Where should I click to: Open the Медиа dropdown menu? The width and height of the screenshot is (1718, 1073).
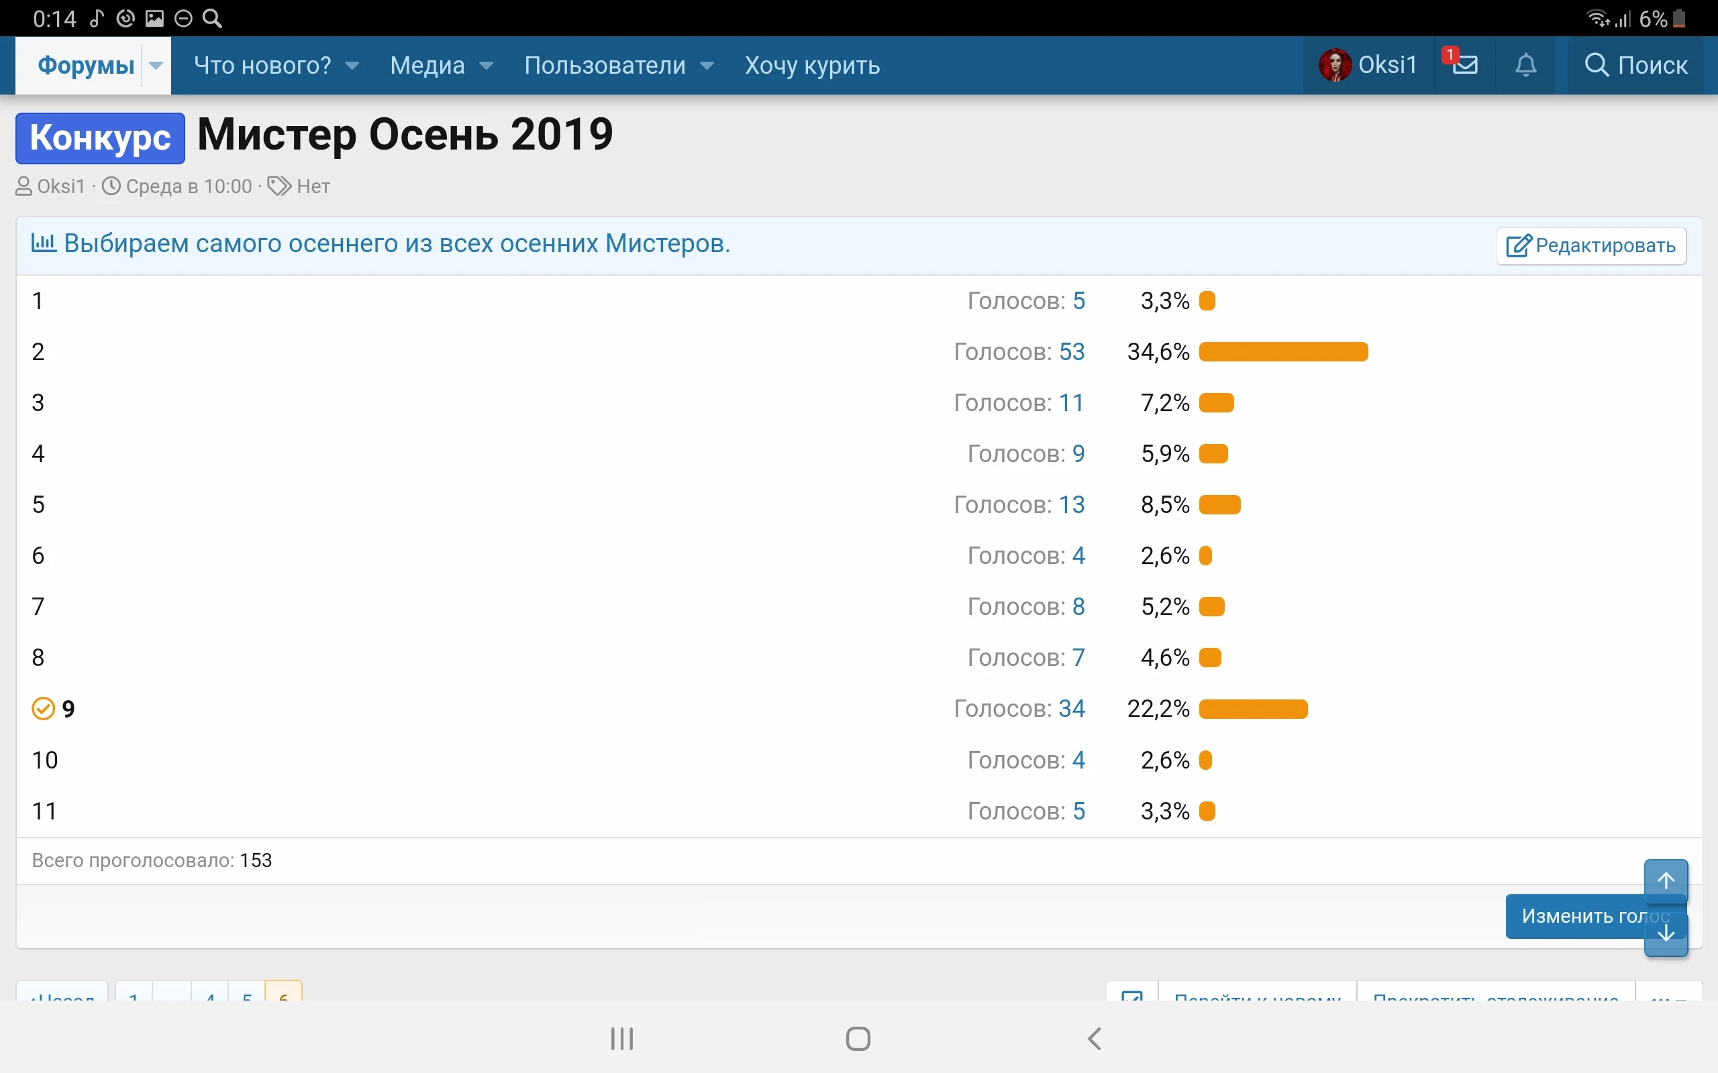click(441, 64)
